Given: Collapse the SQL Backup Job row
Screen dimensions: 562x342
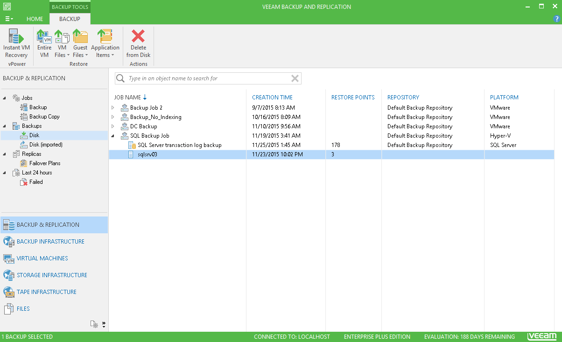Looking at the screenshot, I should pos(112,136).
